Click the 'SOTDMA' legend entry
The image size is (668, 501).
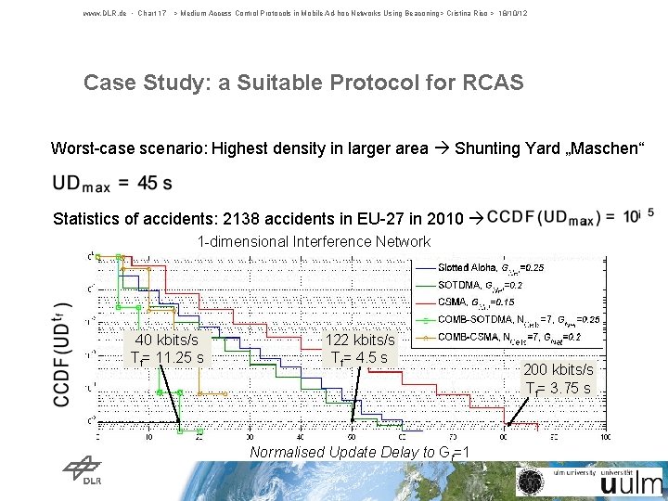469,285
